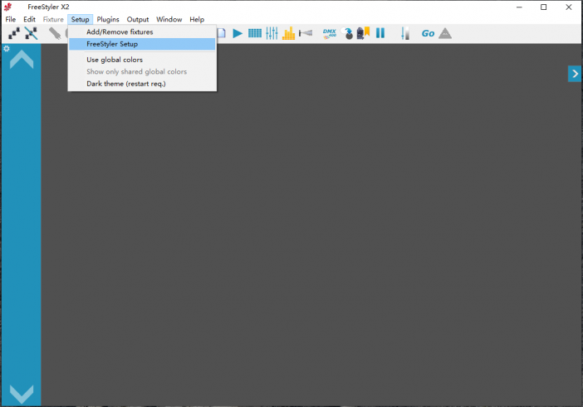Open the blue grid cue panel icon
Viewport: 583px width, 407px height.
(x=255, y=33)
